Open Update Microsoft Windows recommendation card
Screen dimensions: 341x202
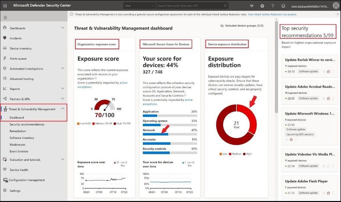coord(310,126)
